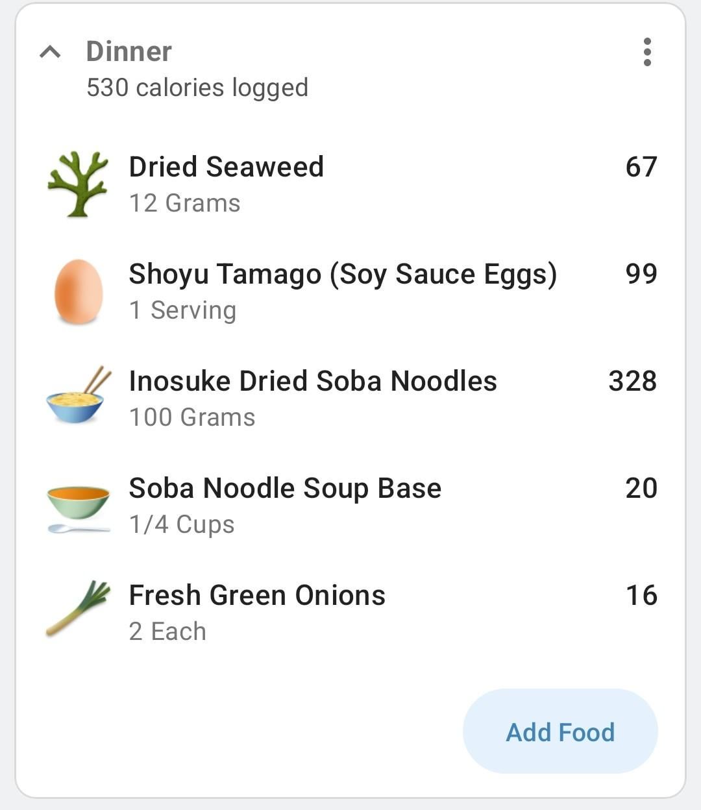
Task: Open Shoyu Tamago (Soy Sauce Eggs) entry
Action: (350, 291)
